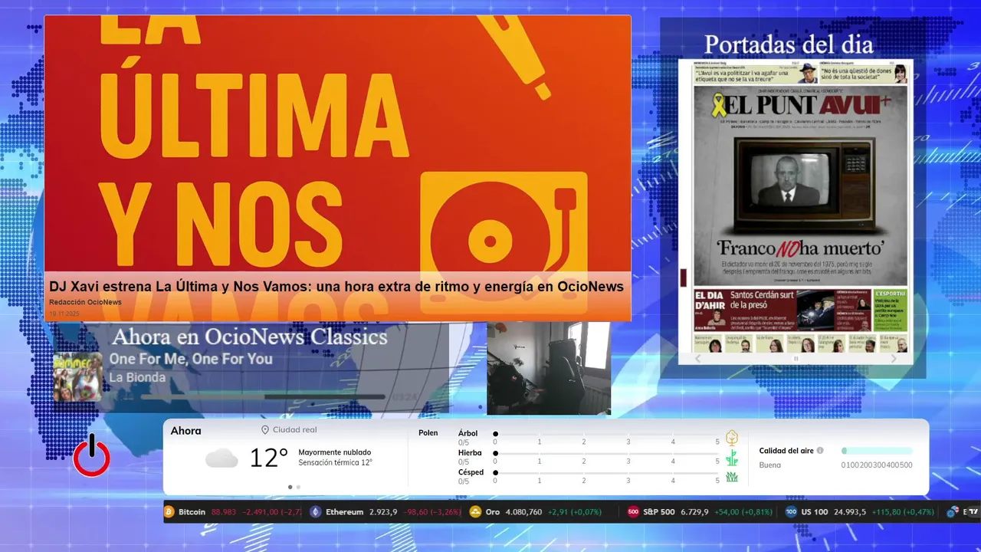
Task: Go to the previous newspaper cover
Action: [697, 358]
